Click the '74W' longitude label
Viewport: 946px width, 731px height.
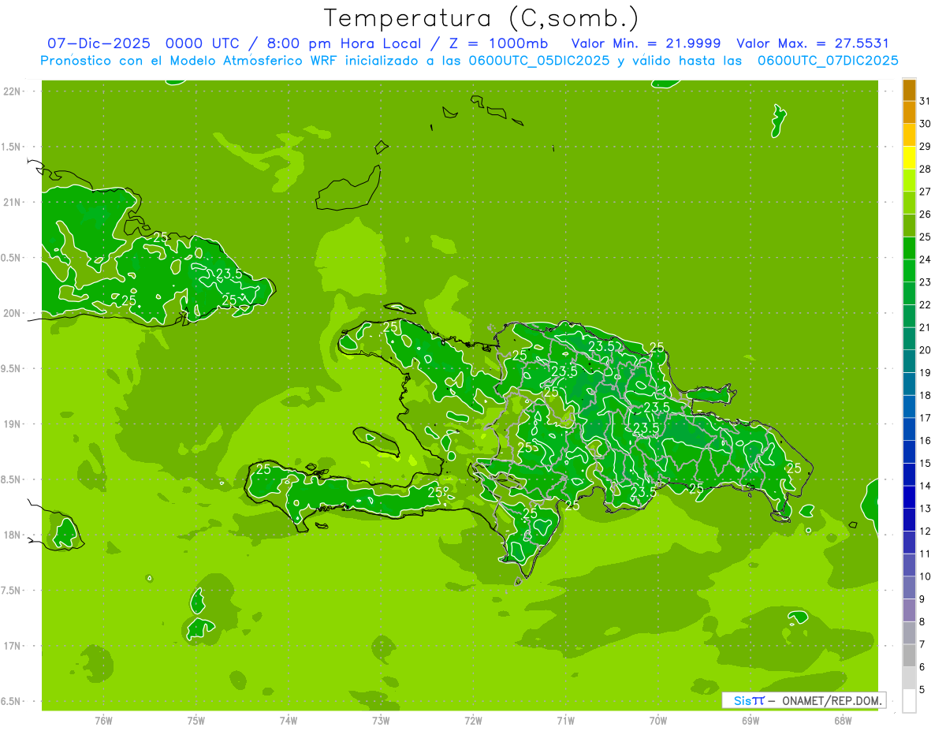tap(288, 721)
